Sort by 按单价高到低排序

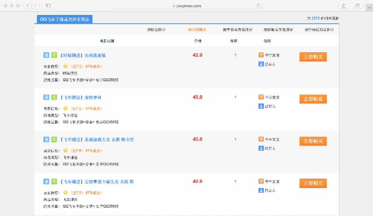tap(237, 30)
